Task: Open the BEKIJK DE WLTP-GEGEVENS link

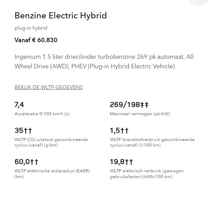Action: 49,87
